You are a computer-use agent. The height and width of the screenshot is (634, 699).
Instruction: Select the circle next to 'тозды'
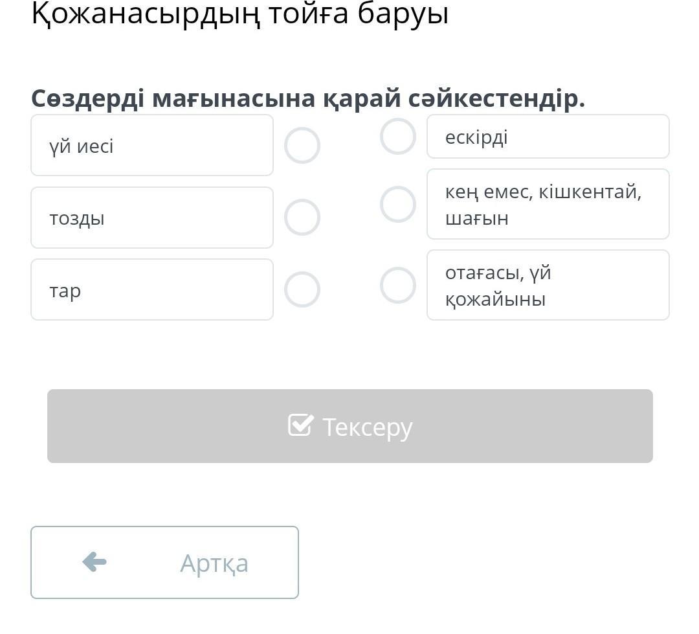302,217
